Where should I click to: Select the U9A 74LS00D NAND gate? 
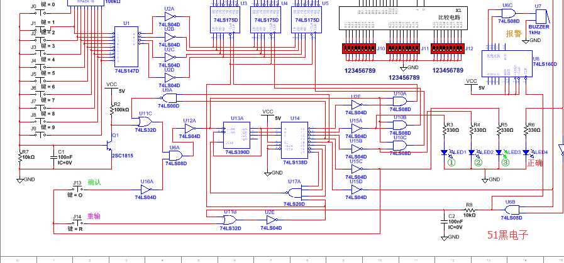coord(168,98)
